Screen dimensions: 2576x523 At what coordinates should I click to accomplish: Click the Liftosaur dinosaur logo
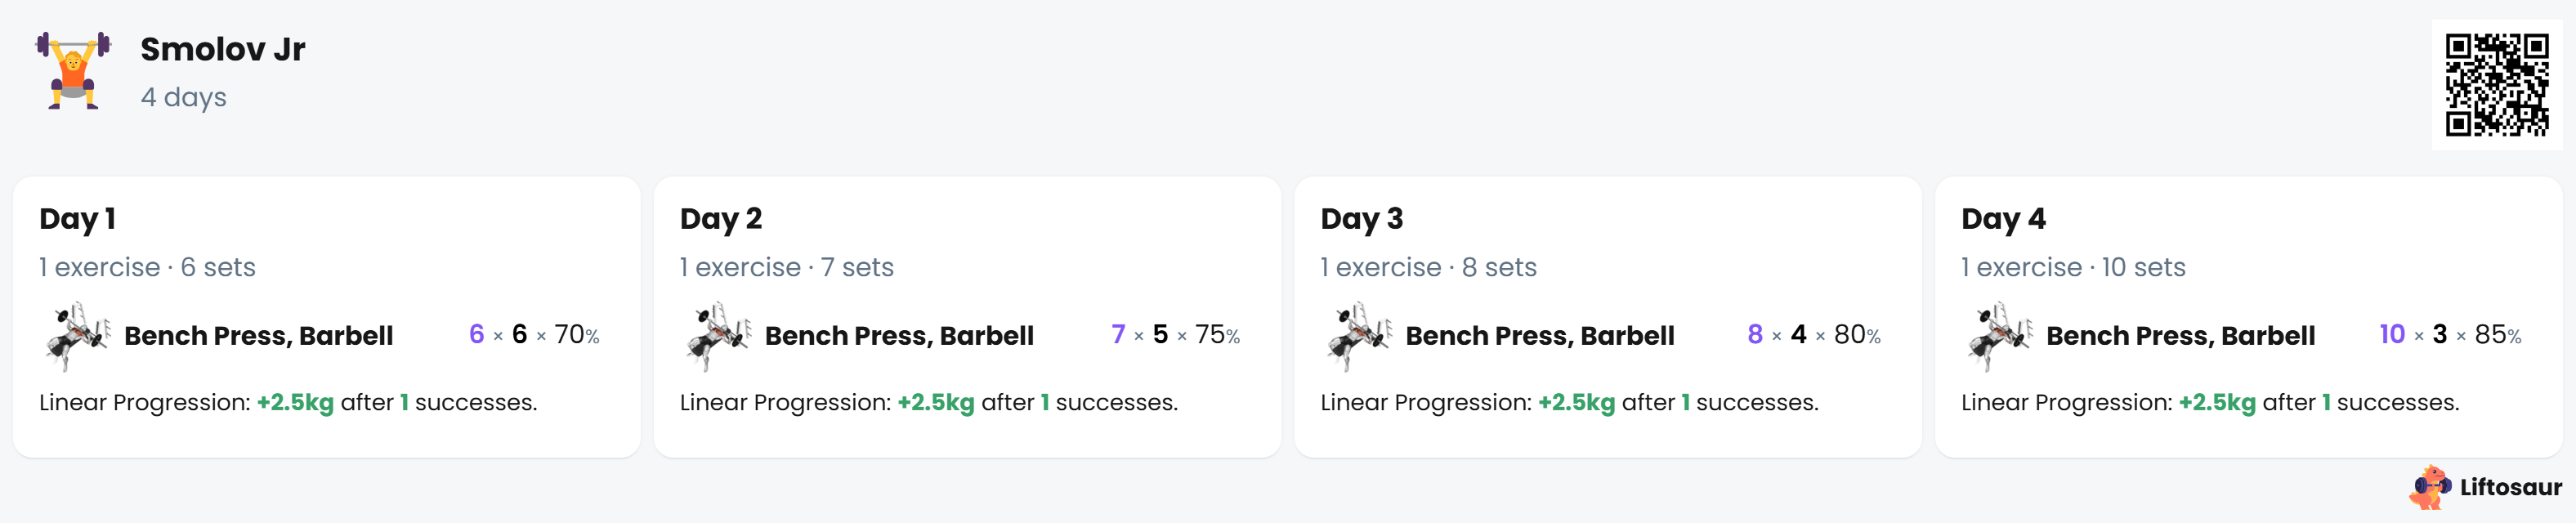(x=2430, y=487)
